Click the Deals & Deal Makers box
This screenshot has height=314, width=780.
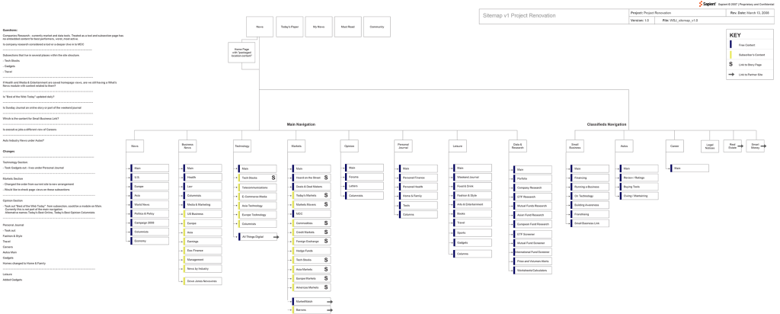[x=312, y=187]
